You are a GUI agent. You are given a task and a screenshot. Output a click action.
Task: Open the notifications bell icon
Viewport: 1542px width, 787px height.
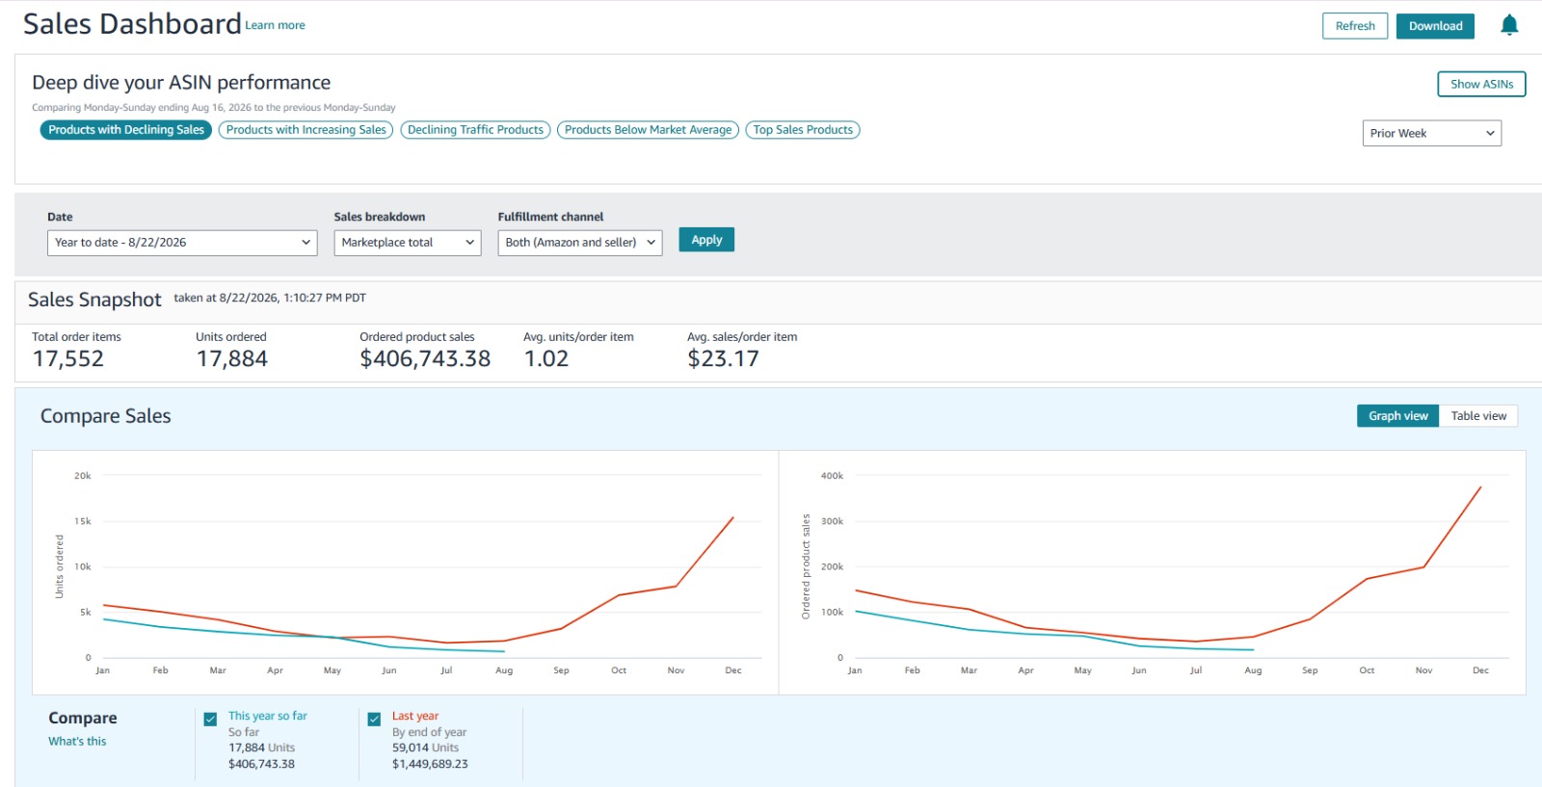point(1509,26)
